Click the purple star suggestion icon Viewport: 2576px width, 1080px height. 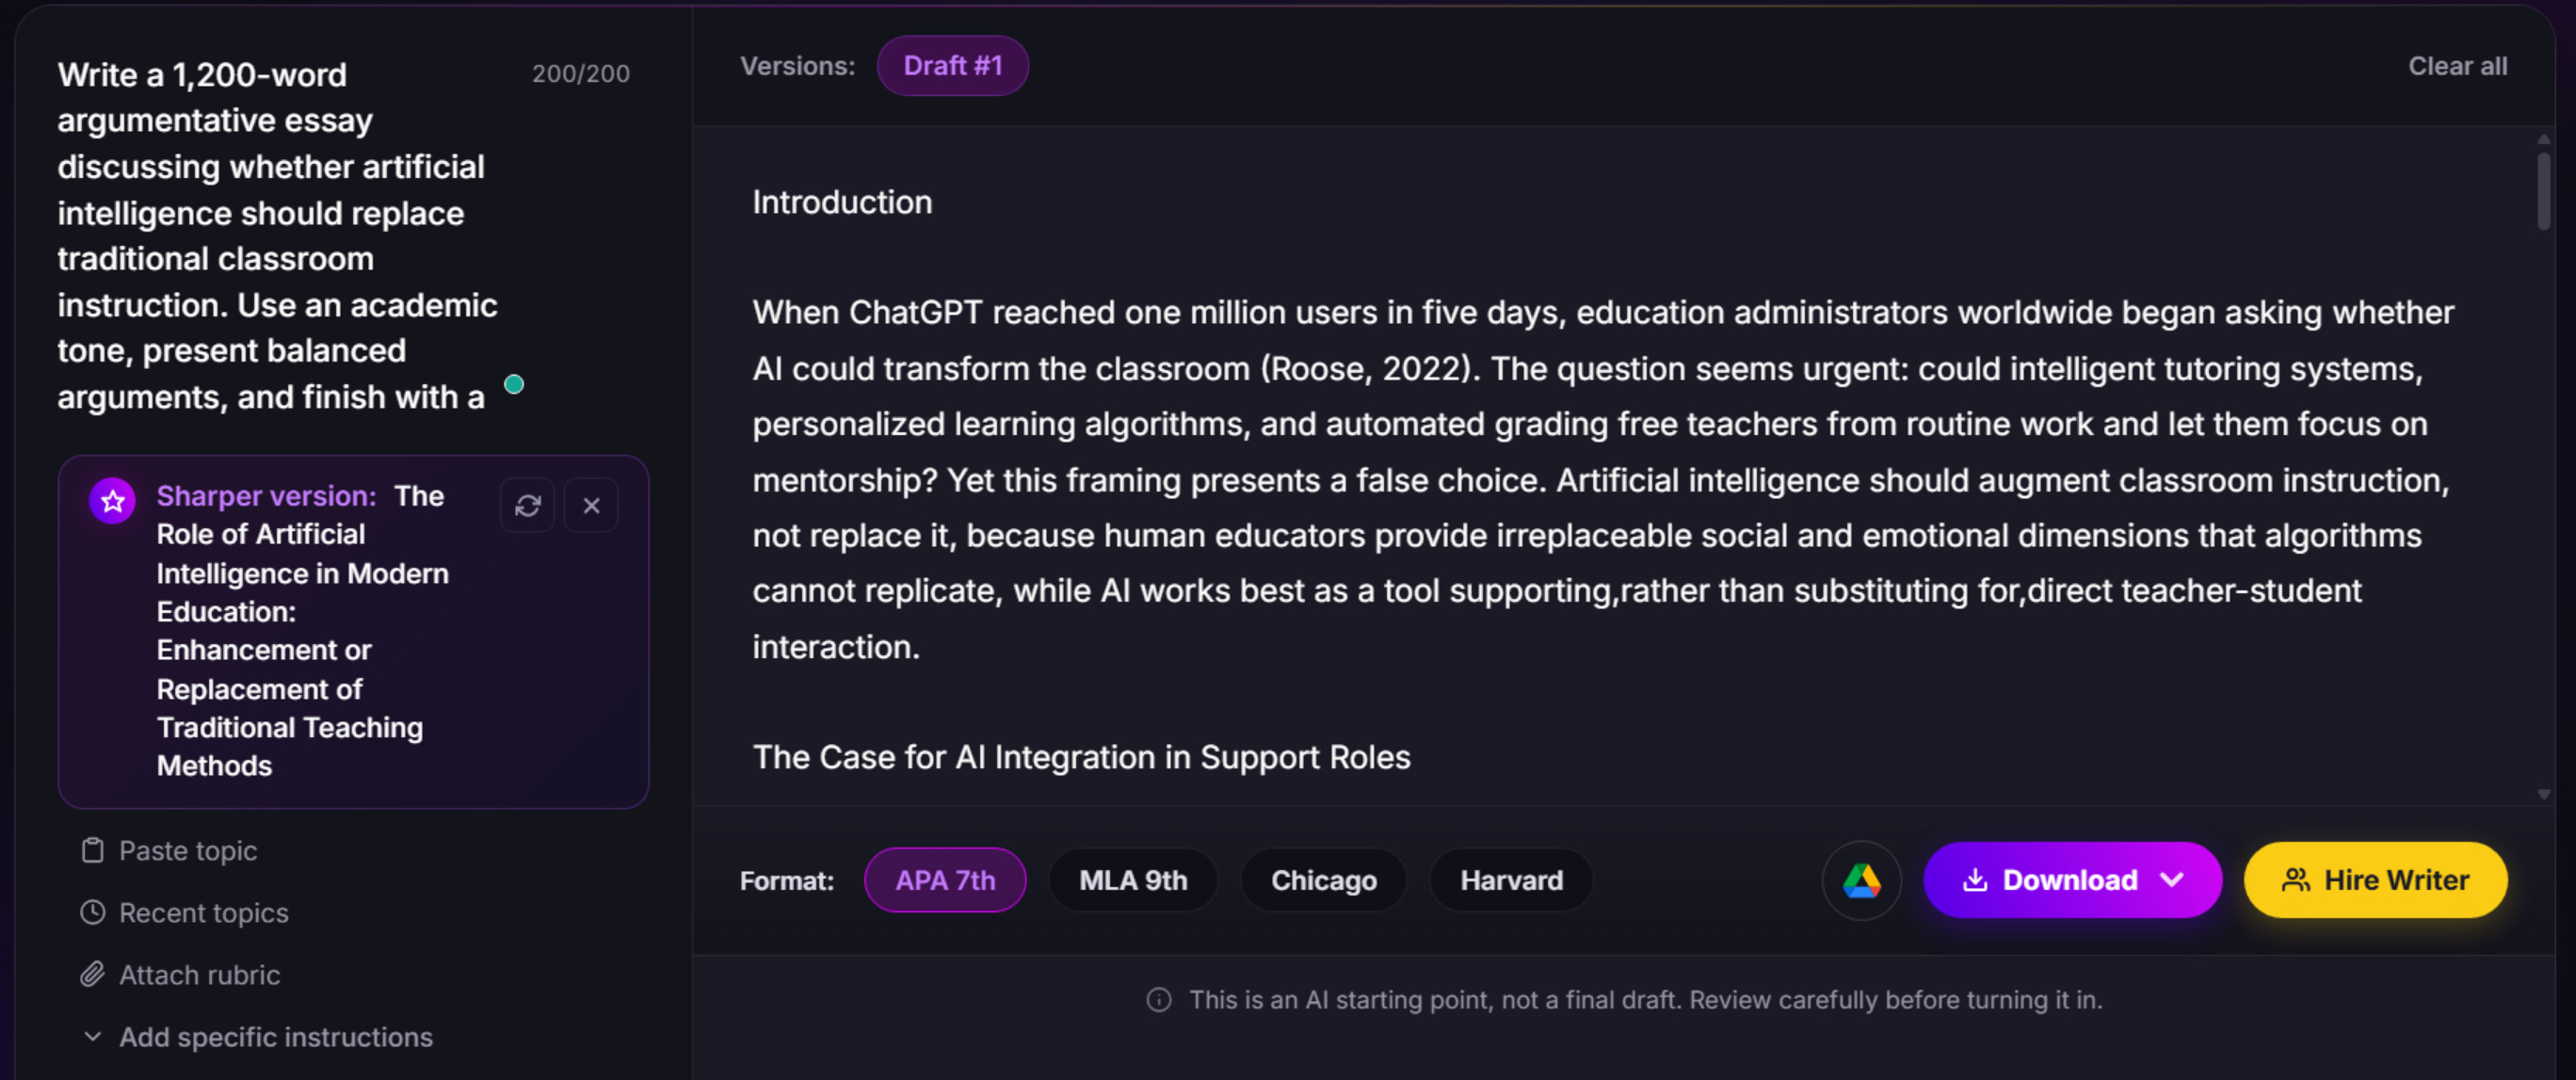113,500
